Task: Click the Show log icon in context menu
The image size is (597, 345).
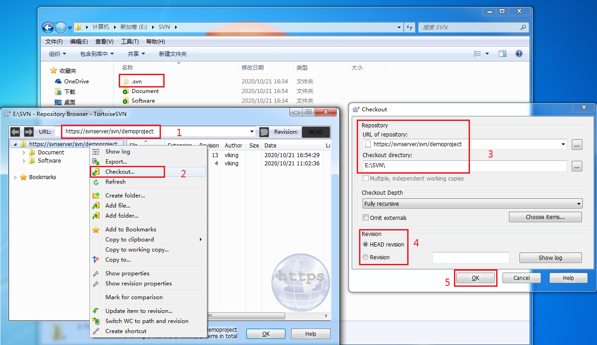Action: point(96,152)
